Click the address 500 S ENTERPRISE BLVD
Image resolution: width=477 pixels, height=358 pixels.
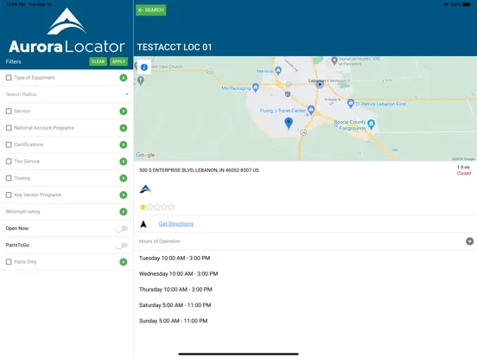click(199, 170)
